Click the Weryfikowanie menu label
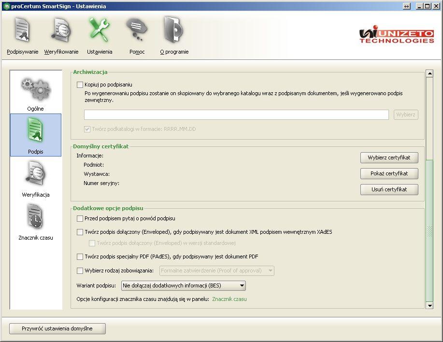443x342 pixels. tap(61, 52)
